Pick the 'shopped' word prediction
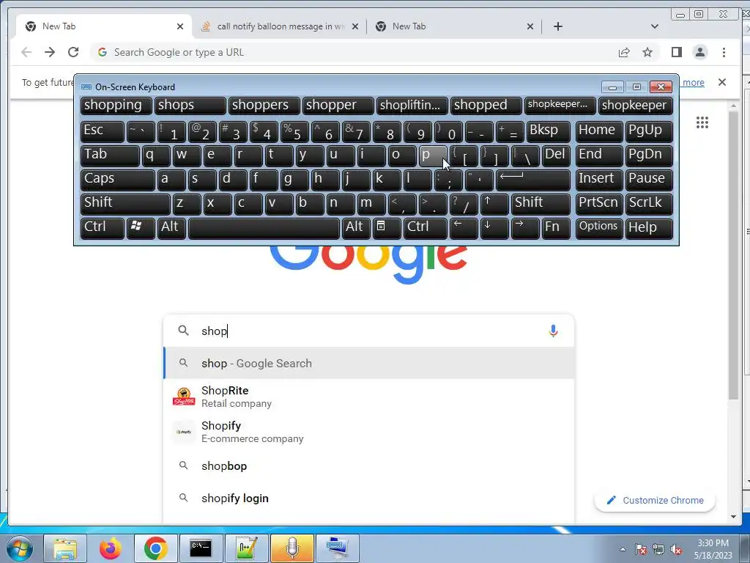 486,106
